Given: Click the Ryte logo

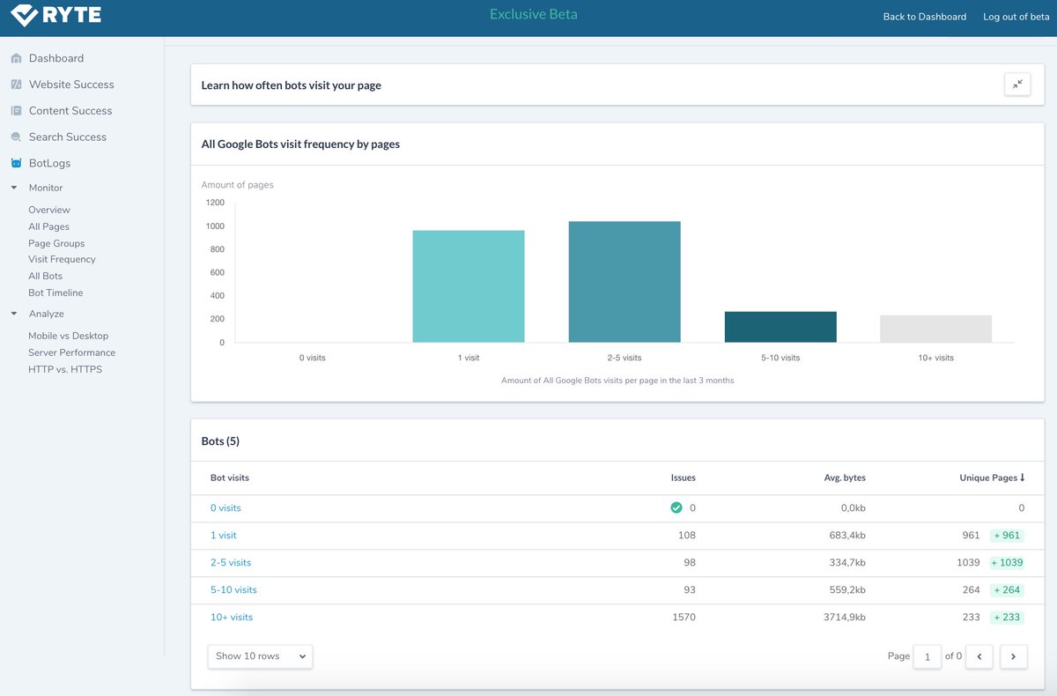Looking at the screenshot, I should point(55,15).
